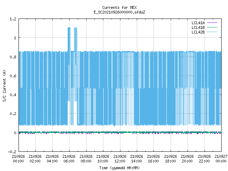Click the y-axis tick value 1.2

[13, 19]
